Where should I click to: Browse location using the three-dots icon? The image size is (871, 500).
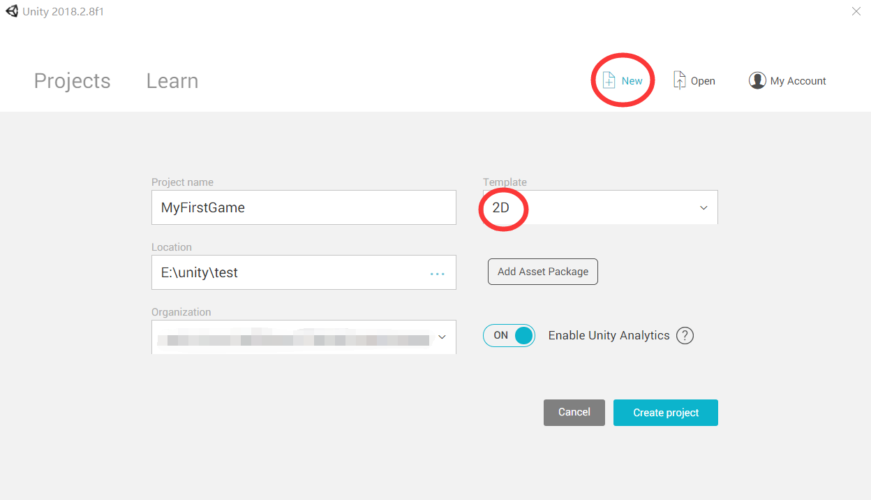click(438, 274)
